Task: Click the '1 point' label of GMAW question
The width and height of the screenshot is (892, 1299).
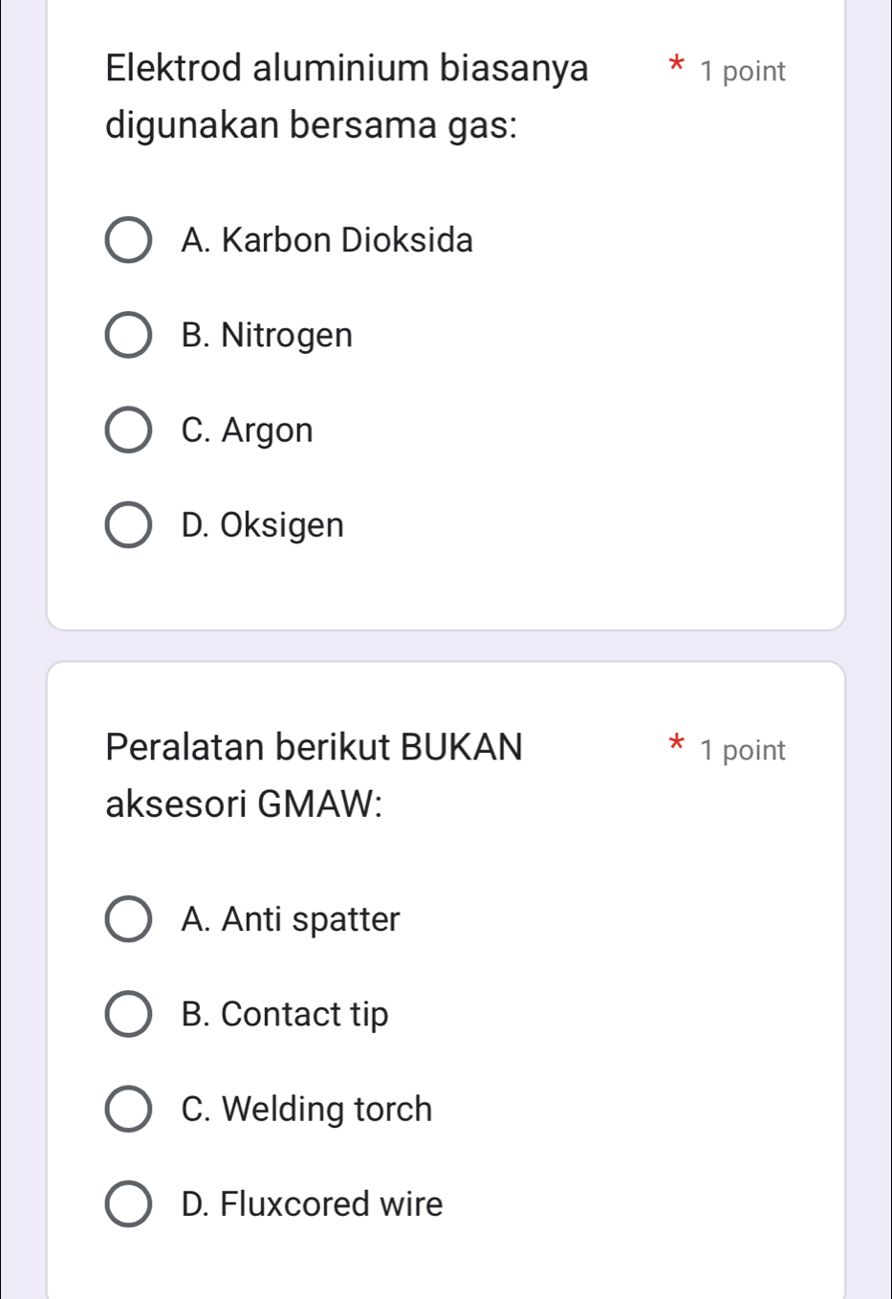Action: coord(742,750)
